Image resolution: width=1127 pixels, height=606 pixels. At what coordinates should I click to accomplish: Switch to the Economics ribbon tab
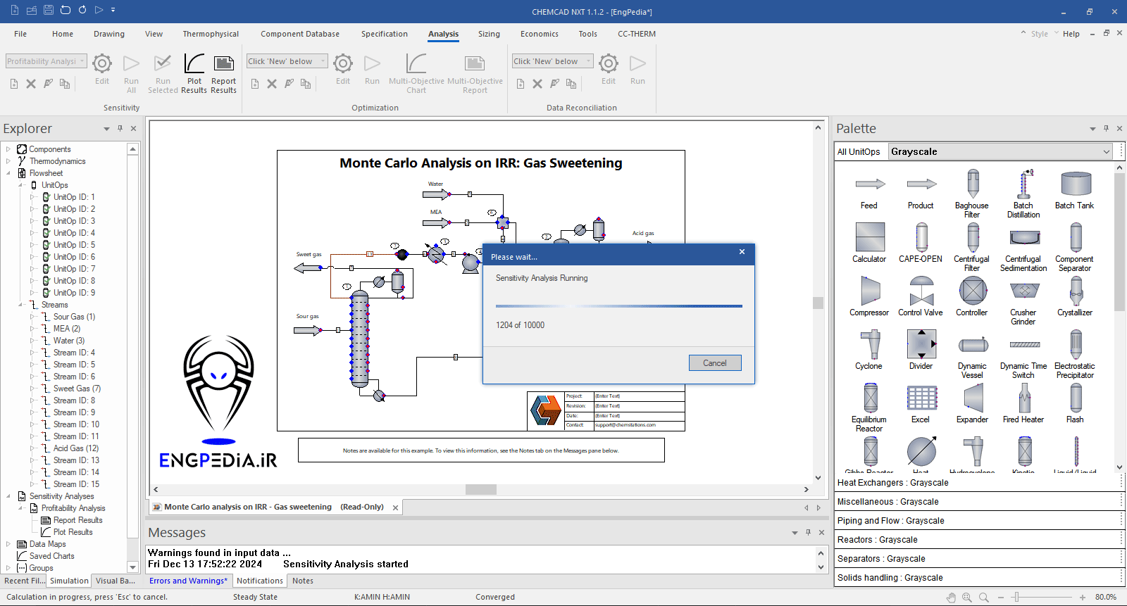coord(540,34)
